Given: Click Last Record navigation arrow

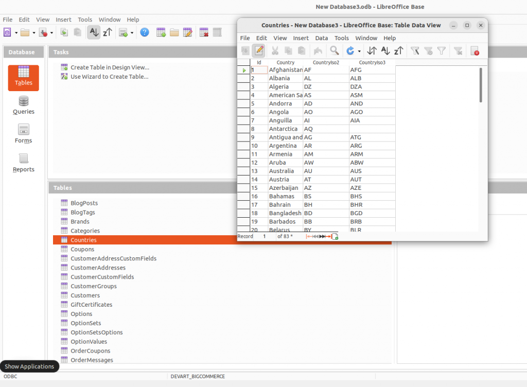Looking at the screenshot, I should (x=328, y=237).
